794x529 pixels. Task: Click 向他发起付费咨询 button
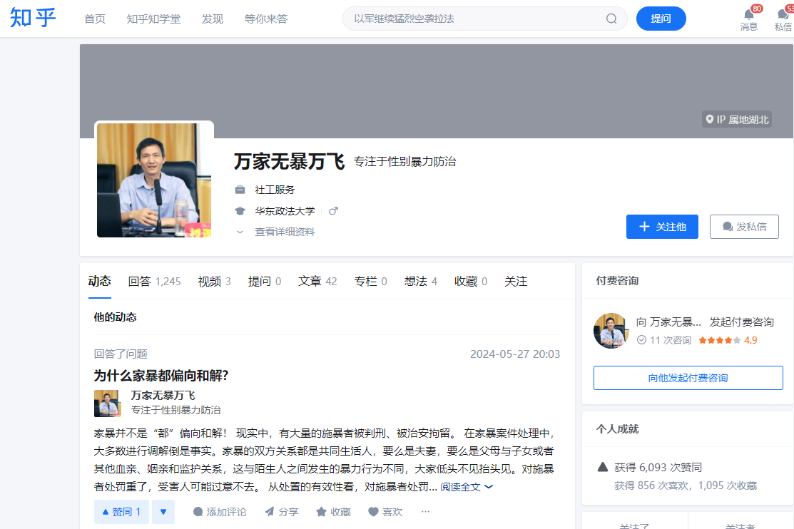click(x=688, y=378)
